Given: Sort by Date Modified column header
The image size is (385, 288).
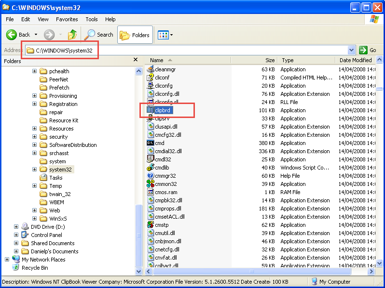Looking at the screenshot, I should click(355, 60).
